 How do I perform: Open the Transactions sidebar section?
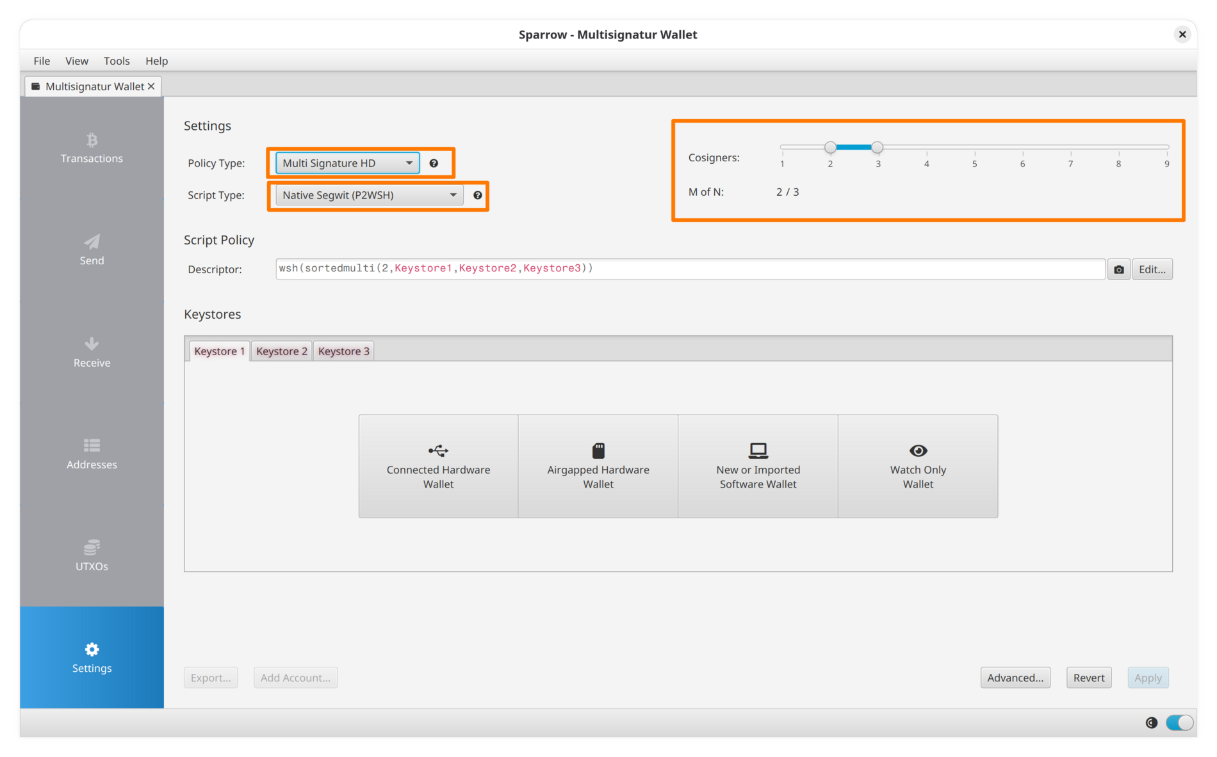(x=92, y=148)
